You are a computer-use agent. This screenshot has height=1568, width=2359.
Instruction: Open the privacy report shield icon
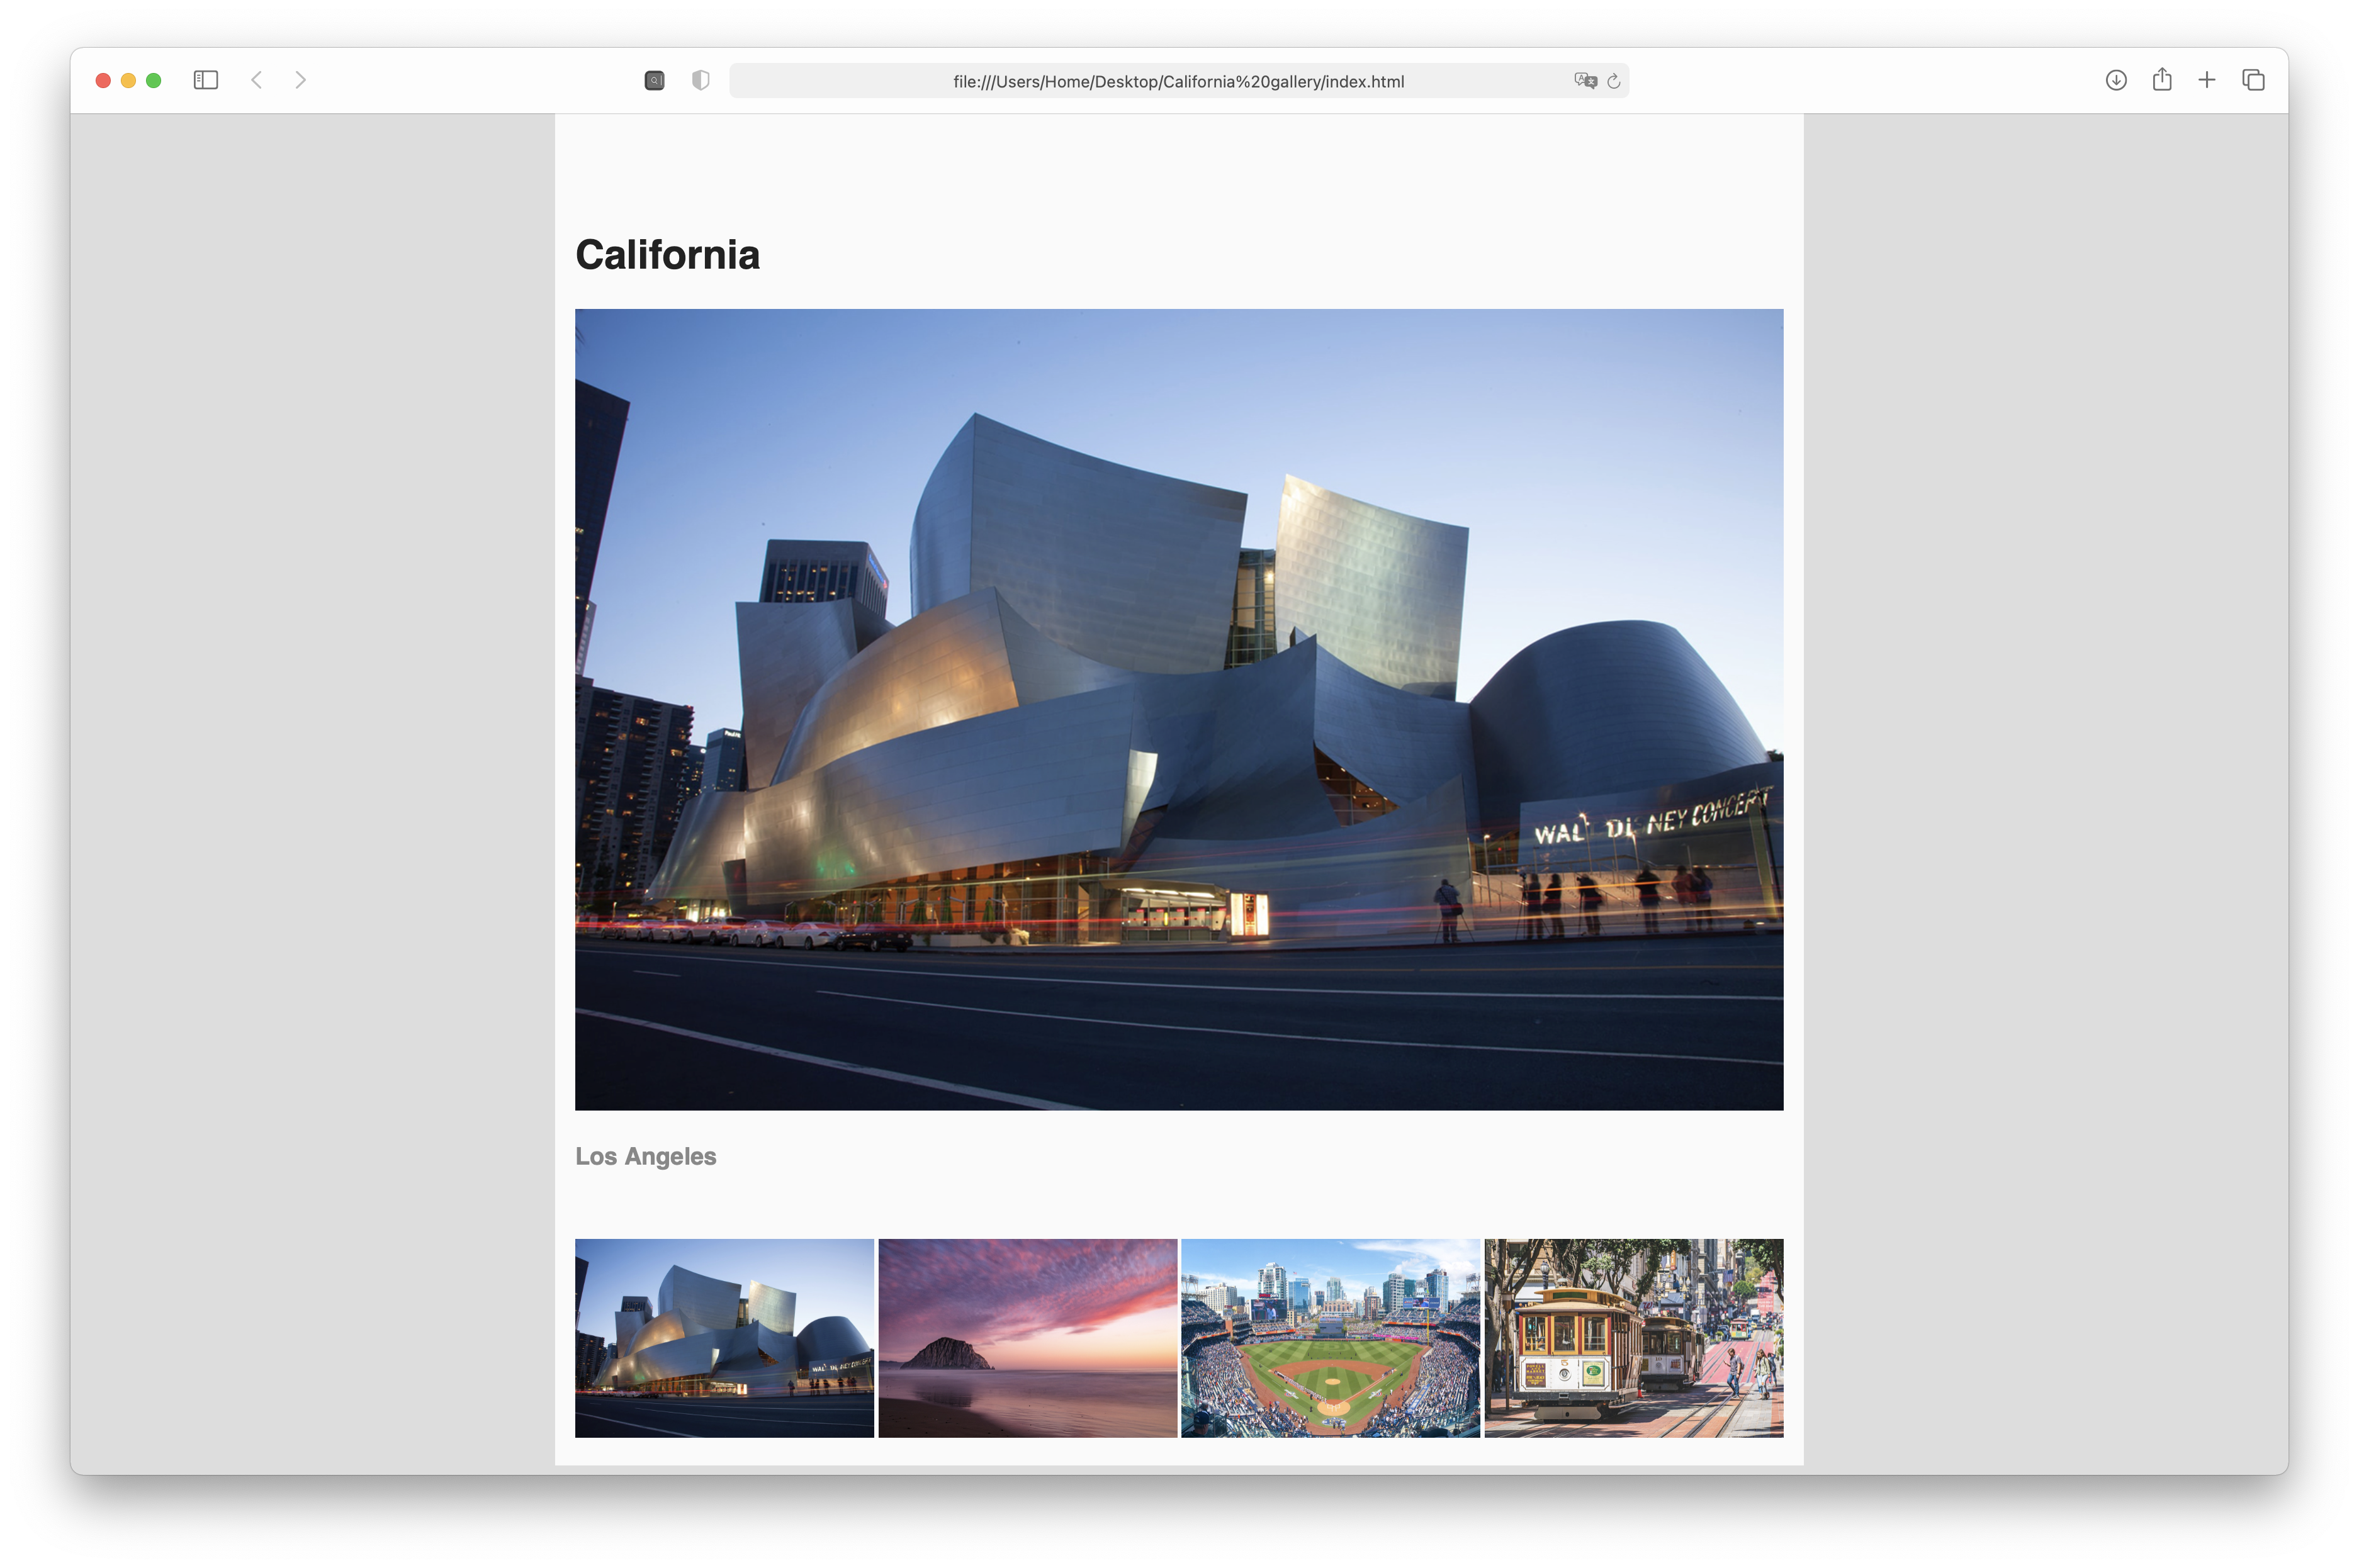click(701, 80)
